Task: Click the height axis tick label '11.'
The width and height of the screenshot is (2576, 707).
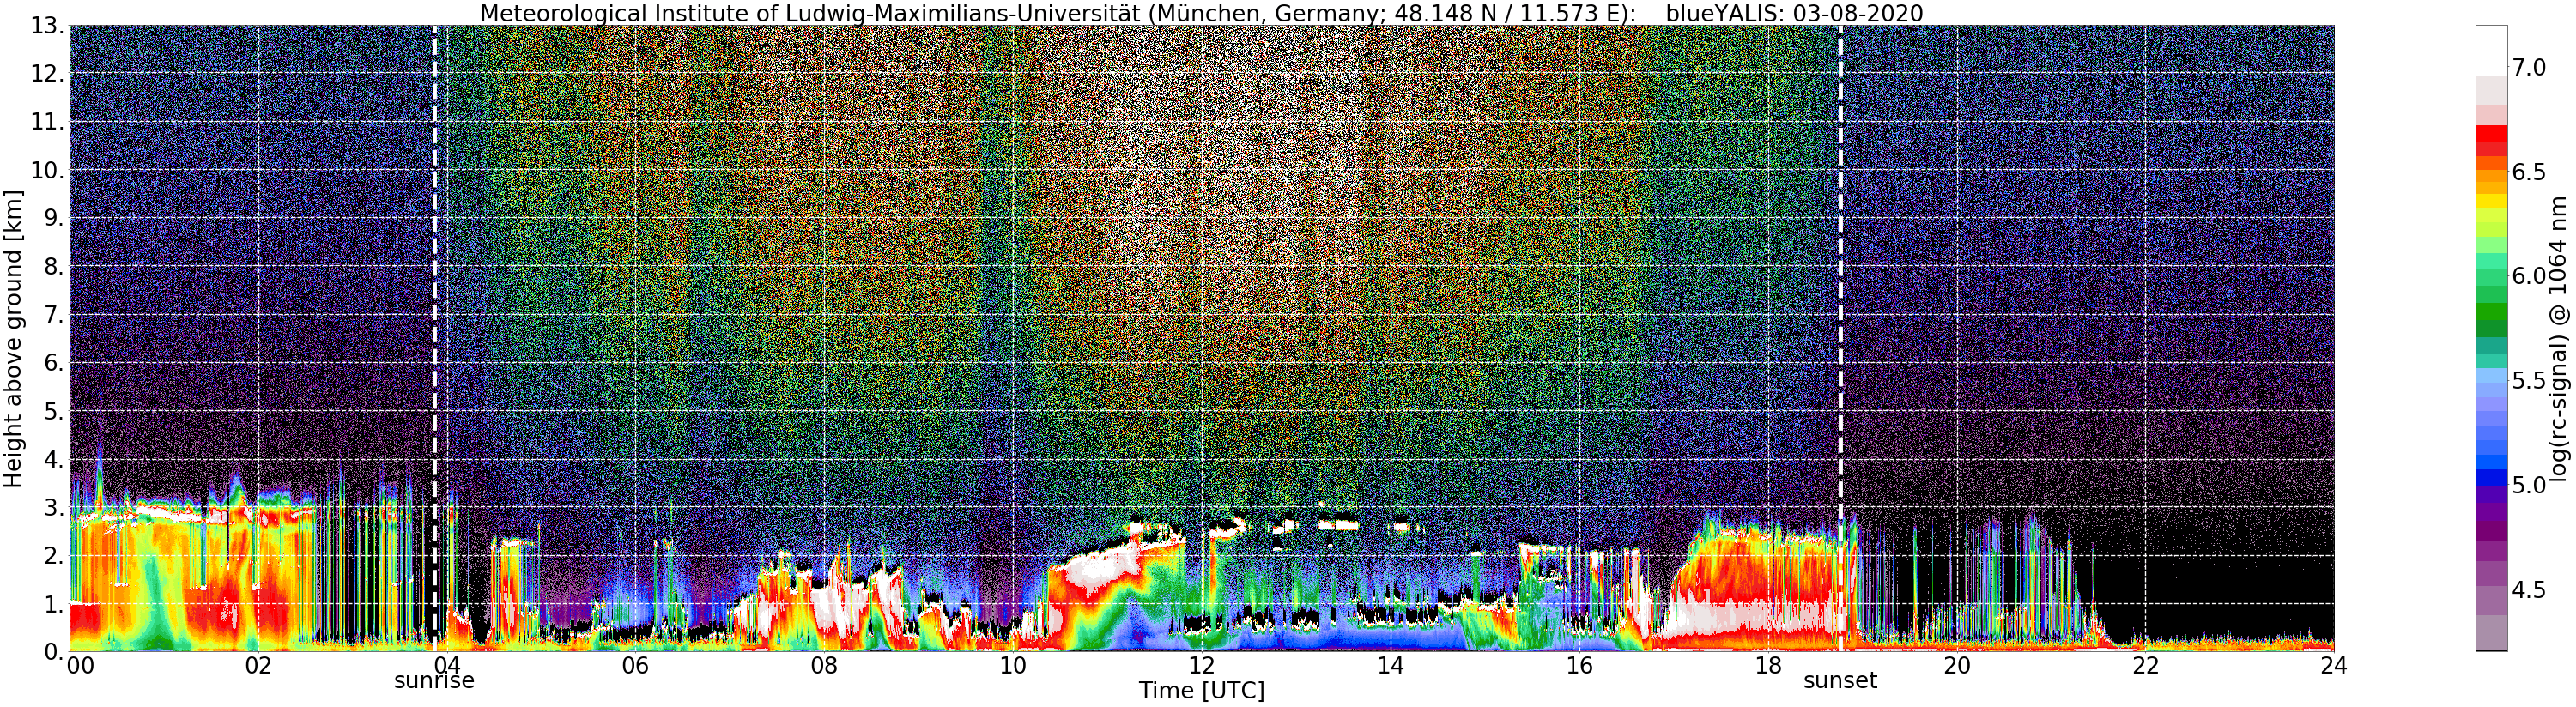Action: coord(46,122)
